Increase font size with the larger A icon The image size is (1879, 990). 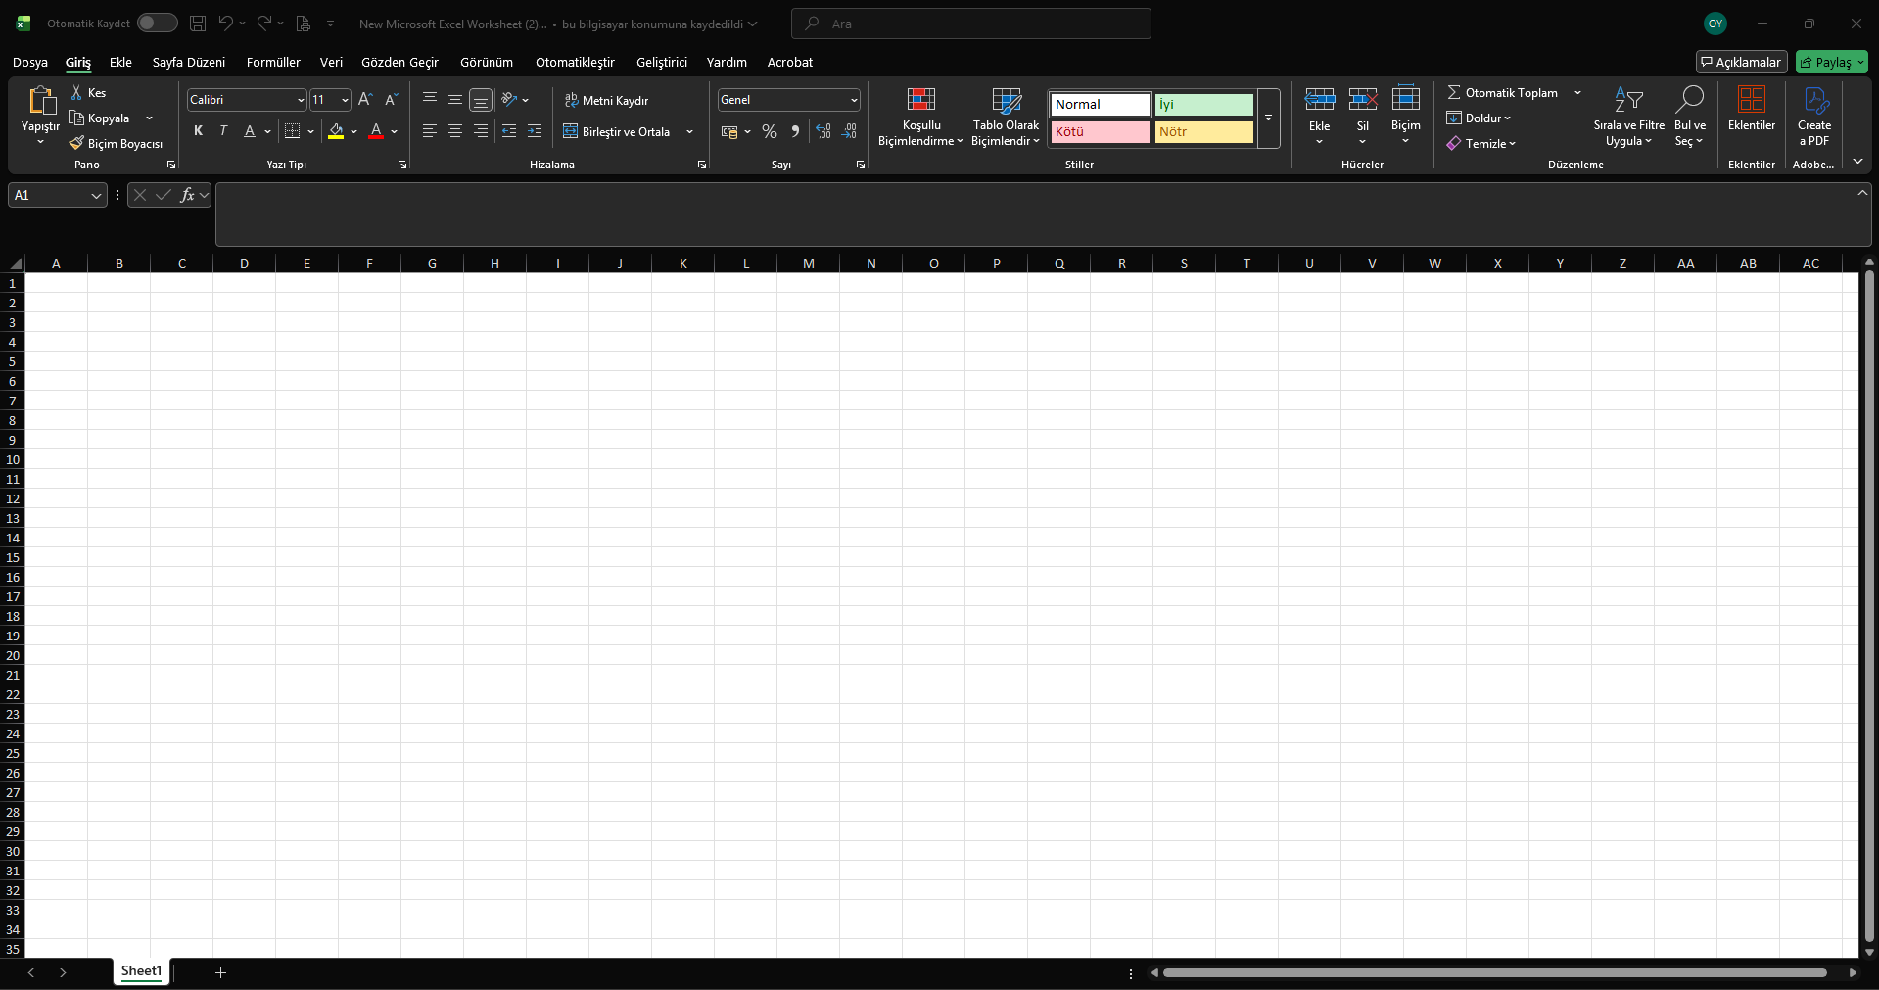tap(365, 99)
